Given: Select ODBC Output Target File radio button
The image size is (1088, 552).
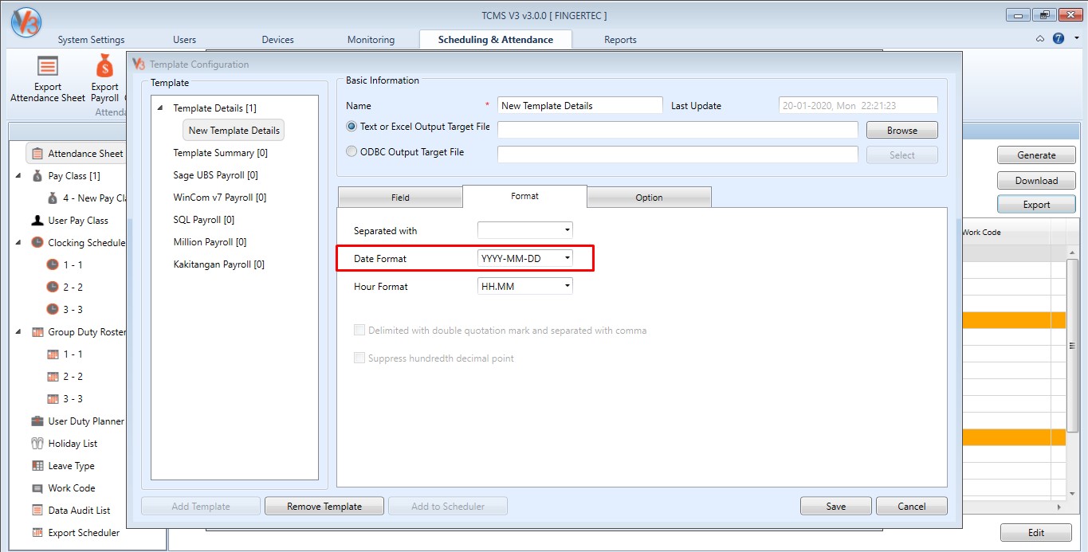Looking at the screenshot, I should pyautogui.click(x=352, y=151).
